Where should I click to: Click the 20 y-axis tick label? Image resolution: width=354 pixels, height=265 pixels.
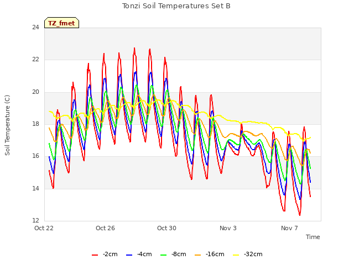coord(35,92)
